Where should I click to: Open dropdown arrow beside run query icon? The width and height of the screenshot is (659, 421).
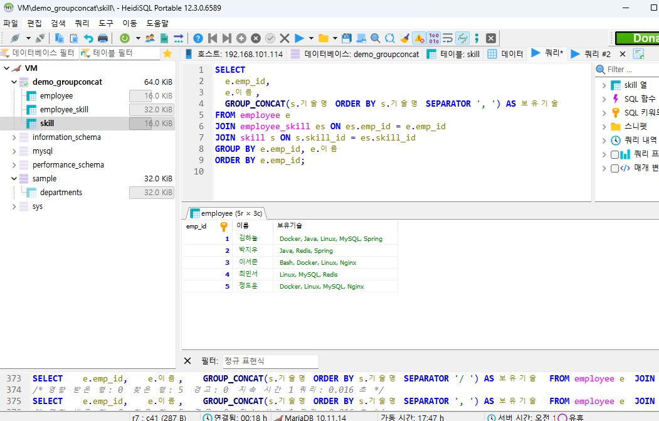[x=311, y=38]
